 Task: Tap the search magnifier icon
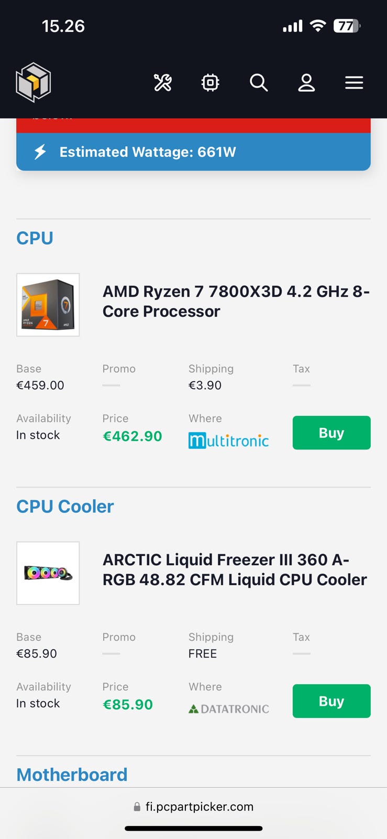[259, 82]
